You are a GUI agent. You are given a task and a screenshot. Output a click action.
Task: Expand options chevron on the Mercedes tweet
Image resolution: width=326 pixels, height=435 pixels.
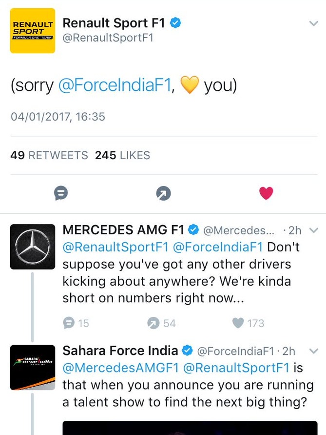(313, 230)
